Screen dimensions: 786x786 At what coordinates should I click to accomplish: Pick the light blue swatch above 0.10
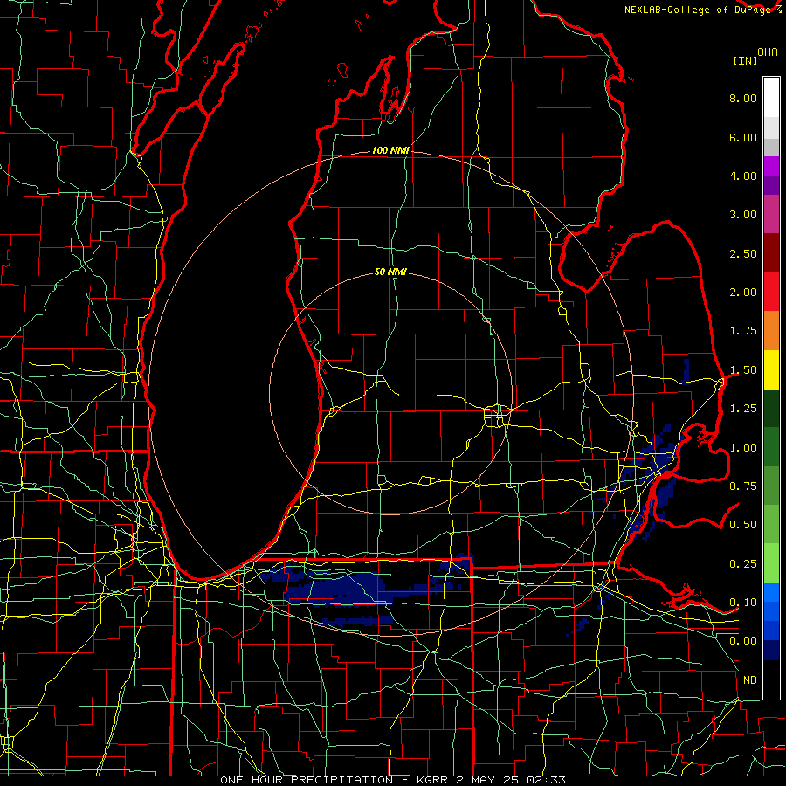(x=771, y=592)
